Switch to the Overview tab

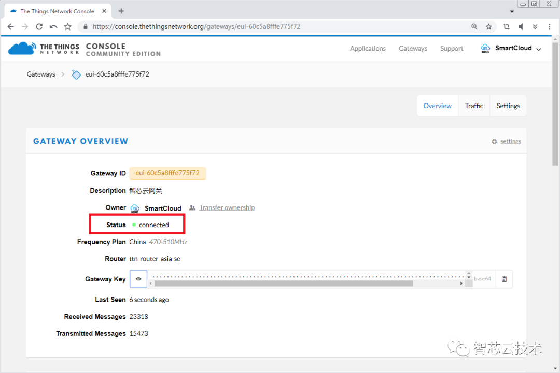[x=438, y=106]
